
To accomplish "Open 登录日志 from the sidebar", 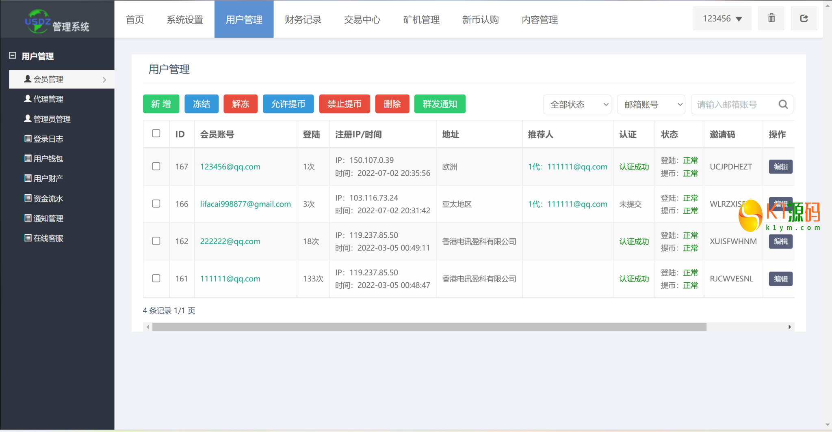I will tap(48, 139).
